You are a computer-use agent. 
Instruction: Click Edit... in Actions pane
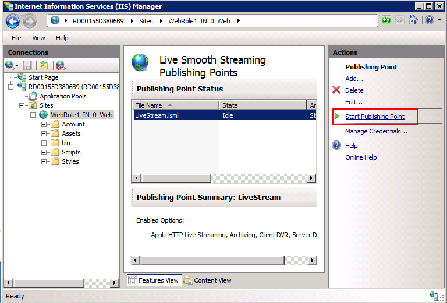(354, 102)
